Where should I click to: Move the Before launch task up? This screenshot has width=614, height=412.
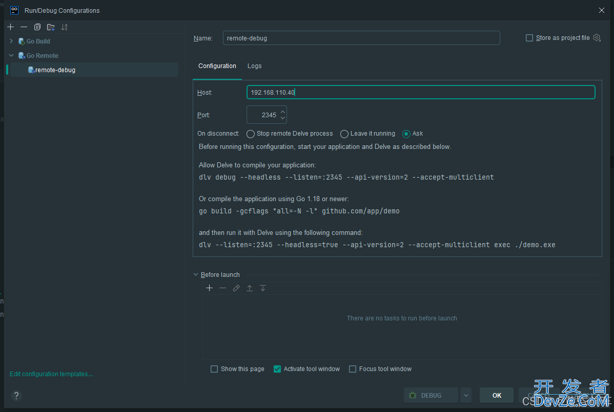click(250, 288)
